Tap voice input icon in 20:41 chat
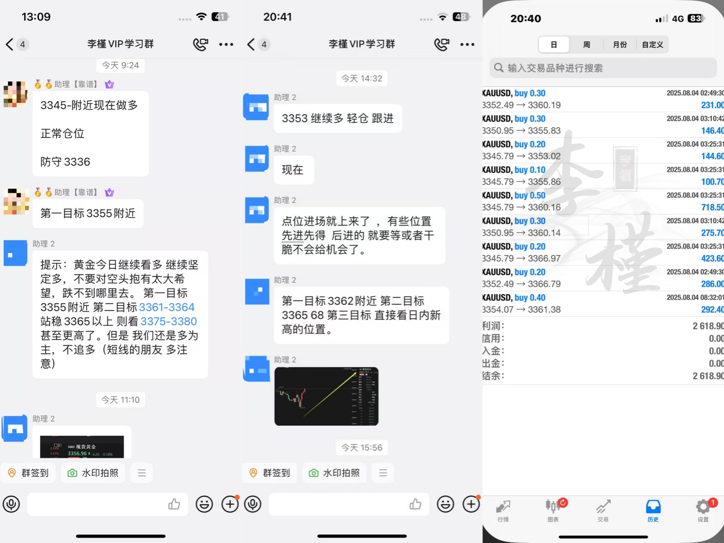This screenshot has height=543, width=724. point(253,504)
